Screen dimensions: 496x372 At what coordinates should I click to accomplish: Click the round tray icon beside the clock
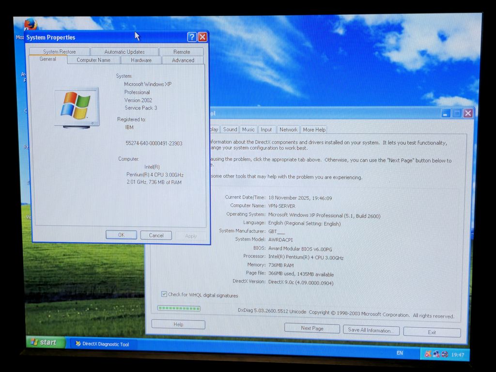(444, 354)
